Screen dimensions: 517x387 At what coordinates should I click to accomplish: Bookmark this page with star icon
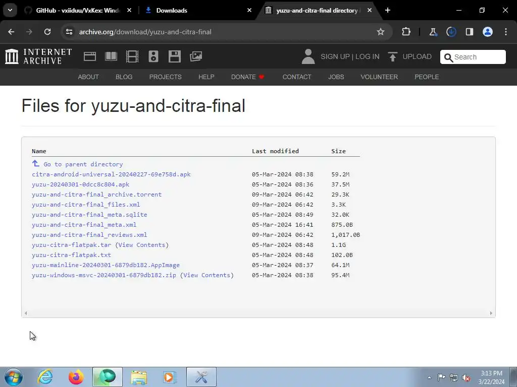381,32
